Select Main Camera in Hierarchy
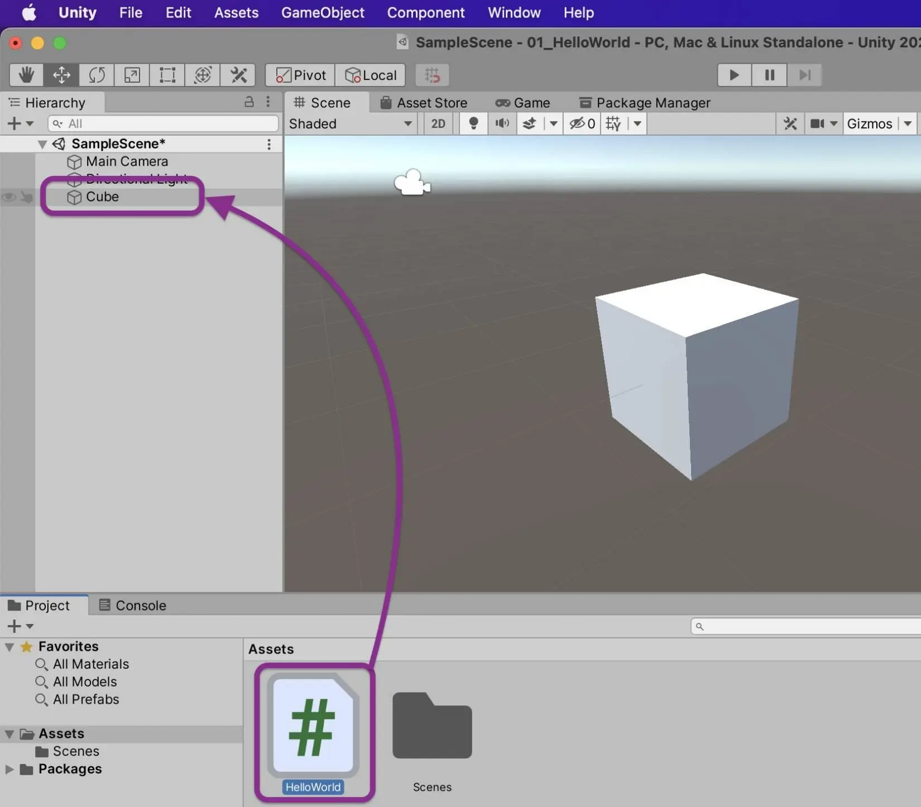The image size is (921, 807). (127, 161)
